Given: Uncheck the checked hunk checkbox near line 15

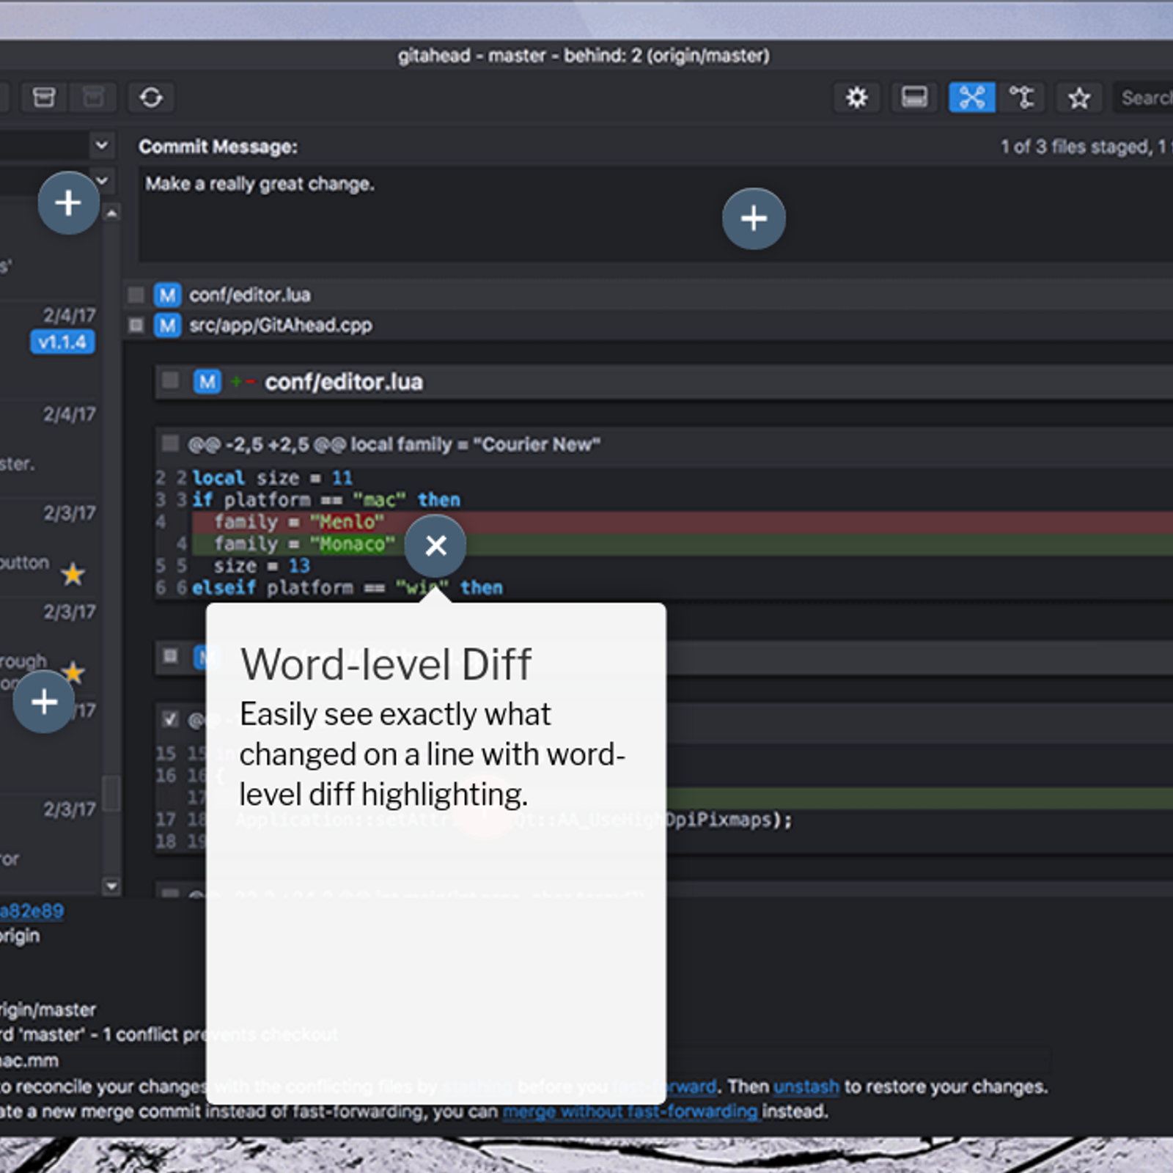Looking at the screenshot, I should tap(170, 719).
